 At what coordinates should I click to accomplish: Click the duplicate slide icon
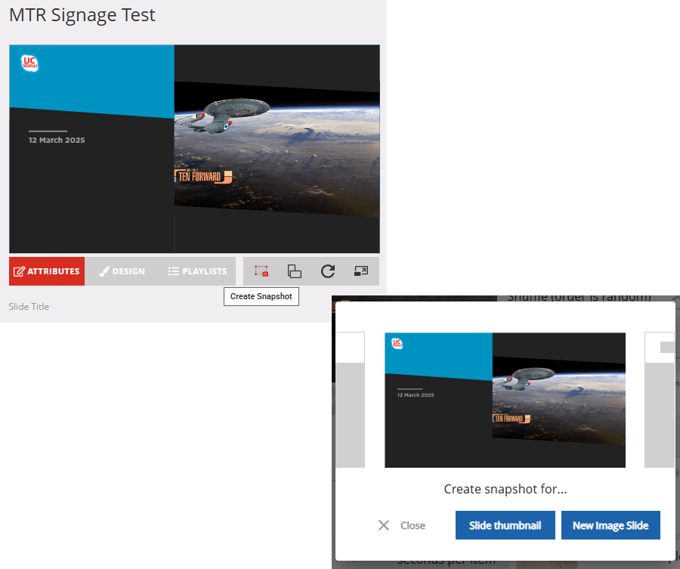point(295,271)
